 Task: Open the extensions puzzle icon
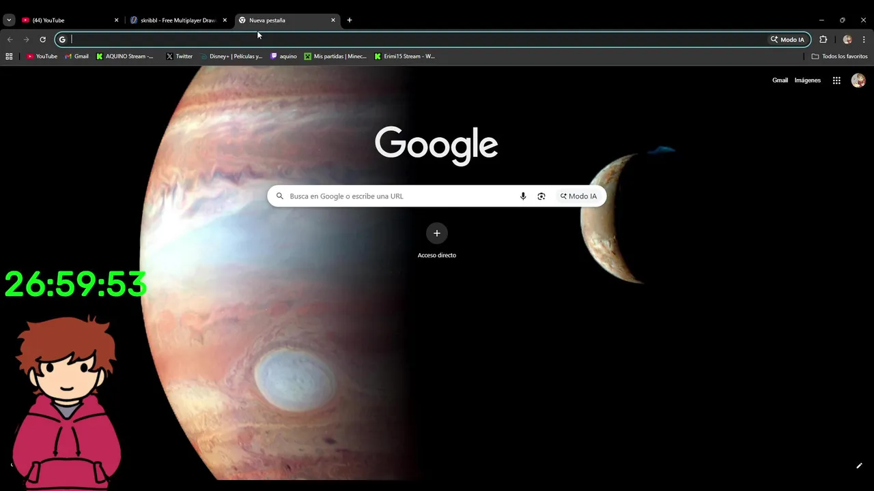coord(823,40)
